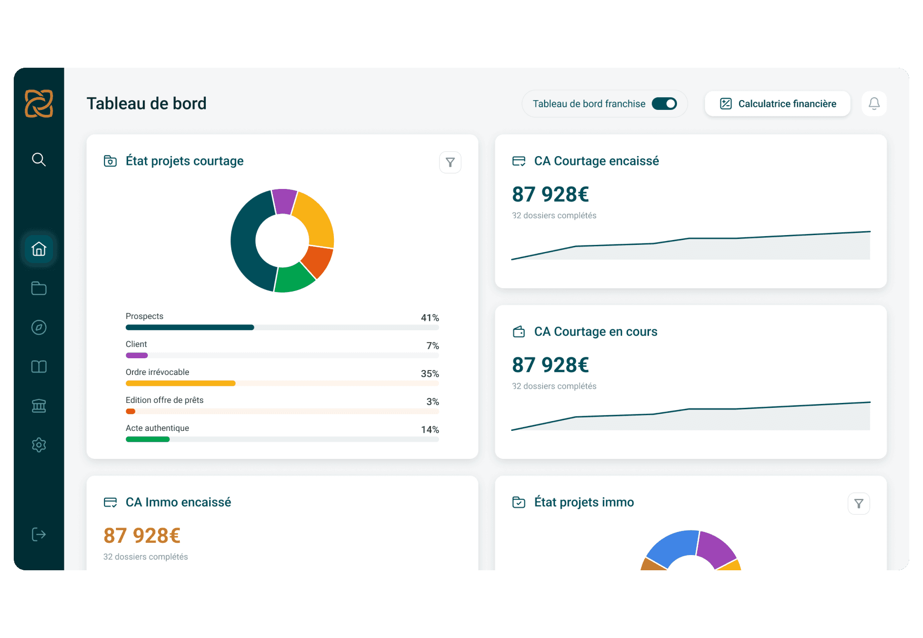Image resolution: width=923 pixels, height=638 pixels.
Task: Click the orange 87 928€ CA Immo value
Action: coord(142,536)
